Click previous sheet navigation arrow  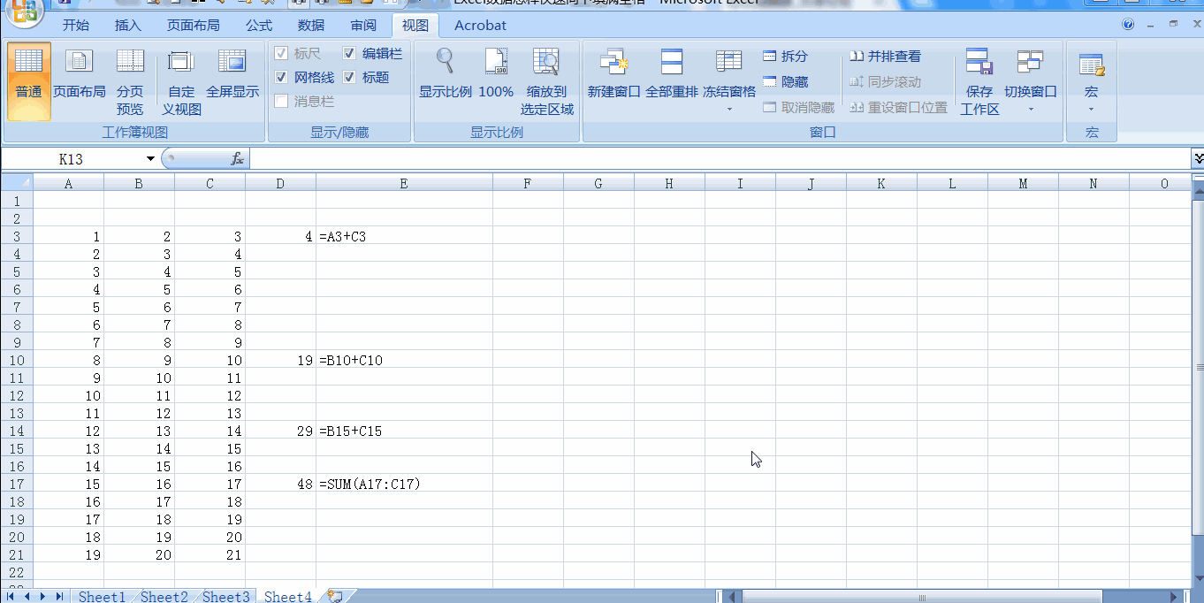[x=27, y=597]
